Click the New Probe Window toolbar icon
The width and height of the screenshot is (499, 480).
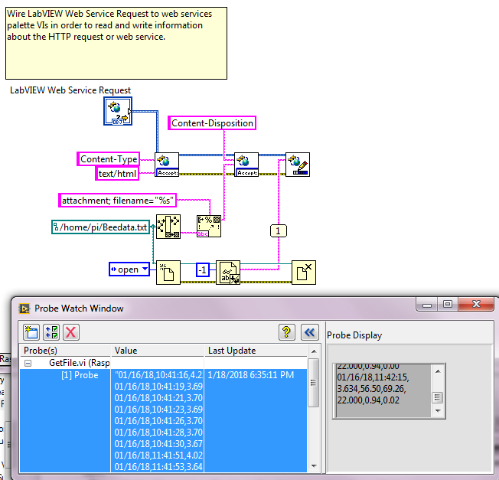point(31,332)
